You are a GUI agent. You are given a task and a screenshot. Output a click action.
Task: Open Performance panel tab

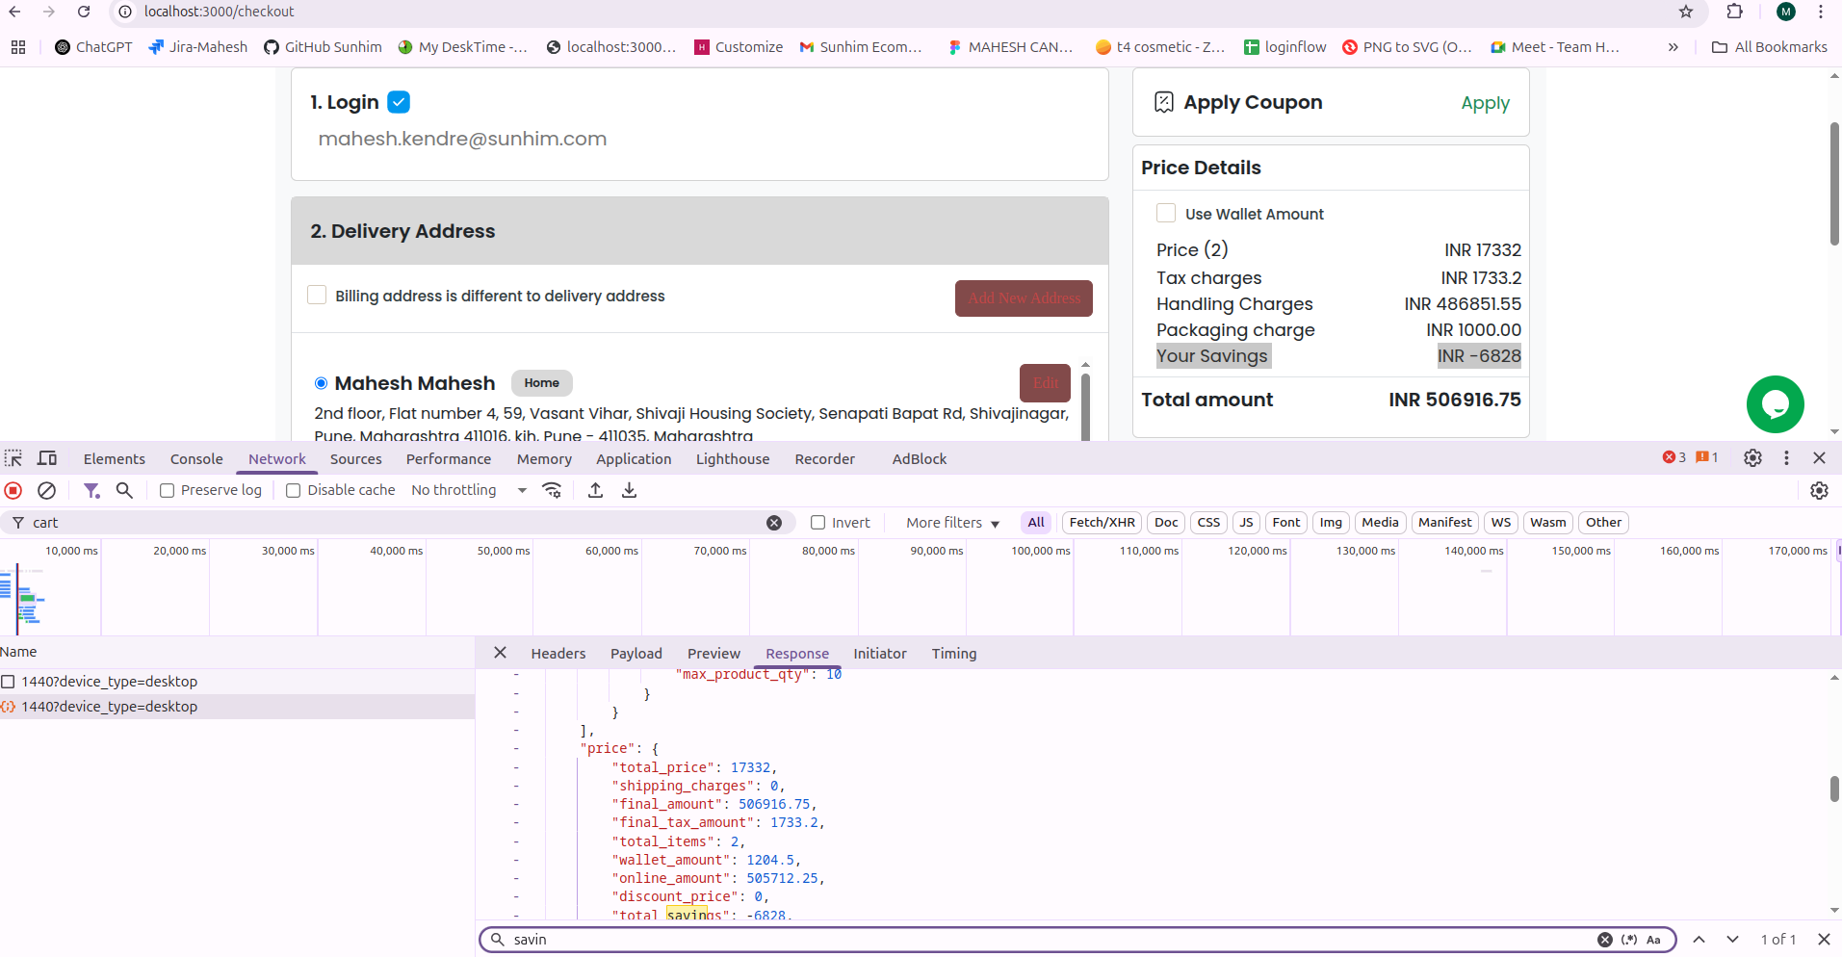(449, 459)
